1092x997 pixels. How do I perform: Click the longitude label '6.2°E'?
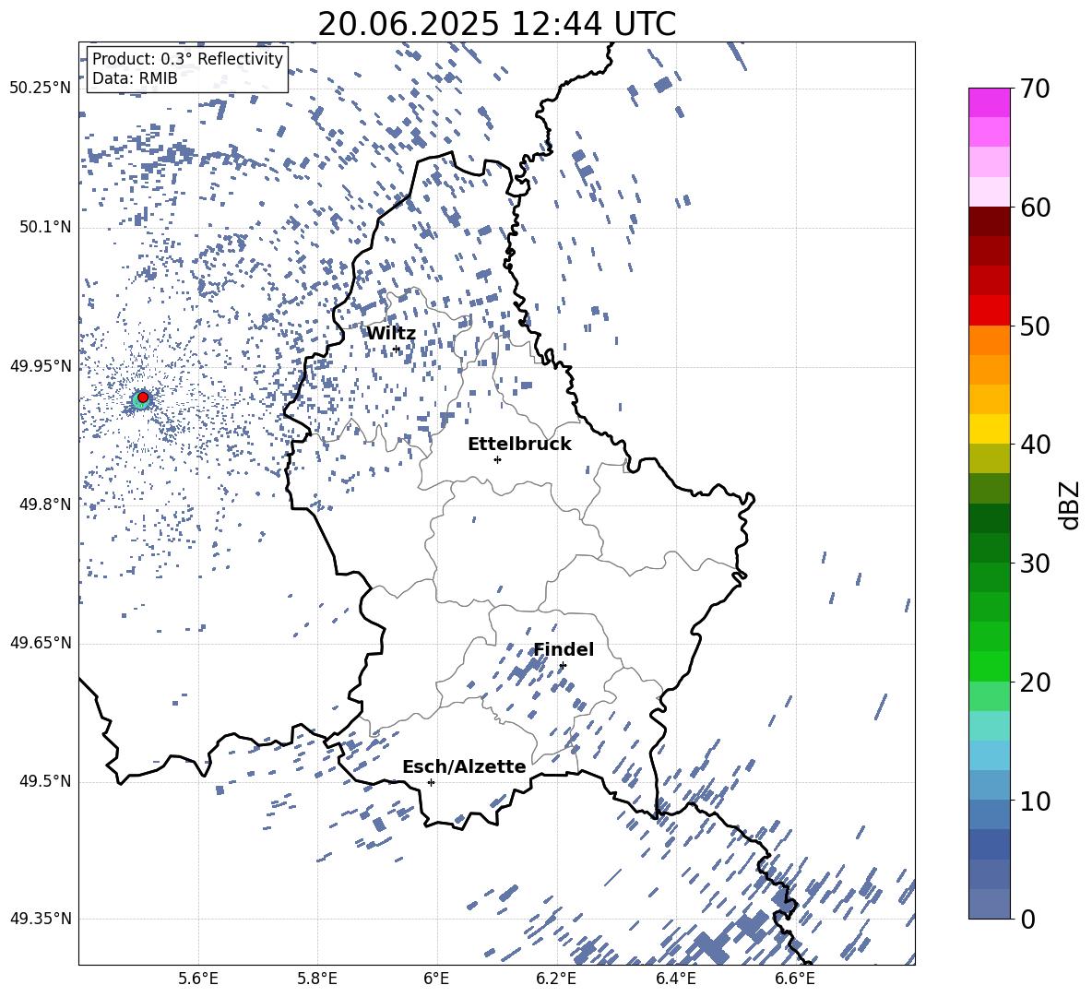[x=556, y=979]
